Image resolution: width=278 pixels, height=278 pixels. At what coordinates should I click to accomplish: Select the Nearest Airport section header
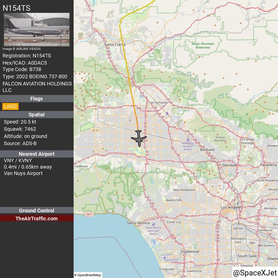coord(37,154)
